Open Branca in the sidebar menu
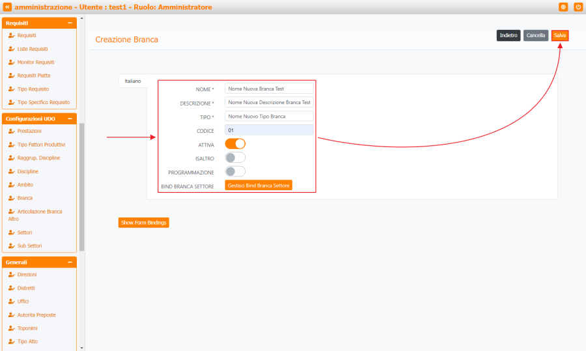The width and height of the screenshot is (586, 351). [25, 198]
